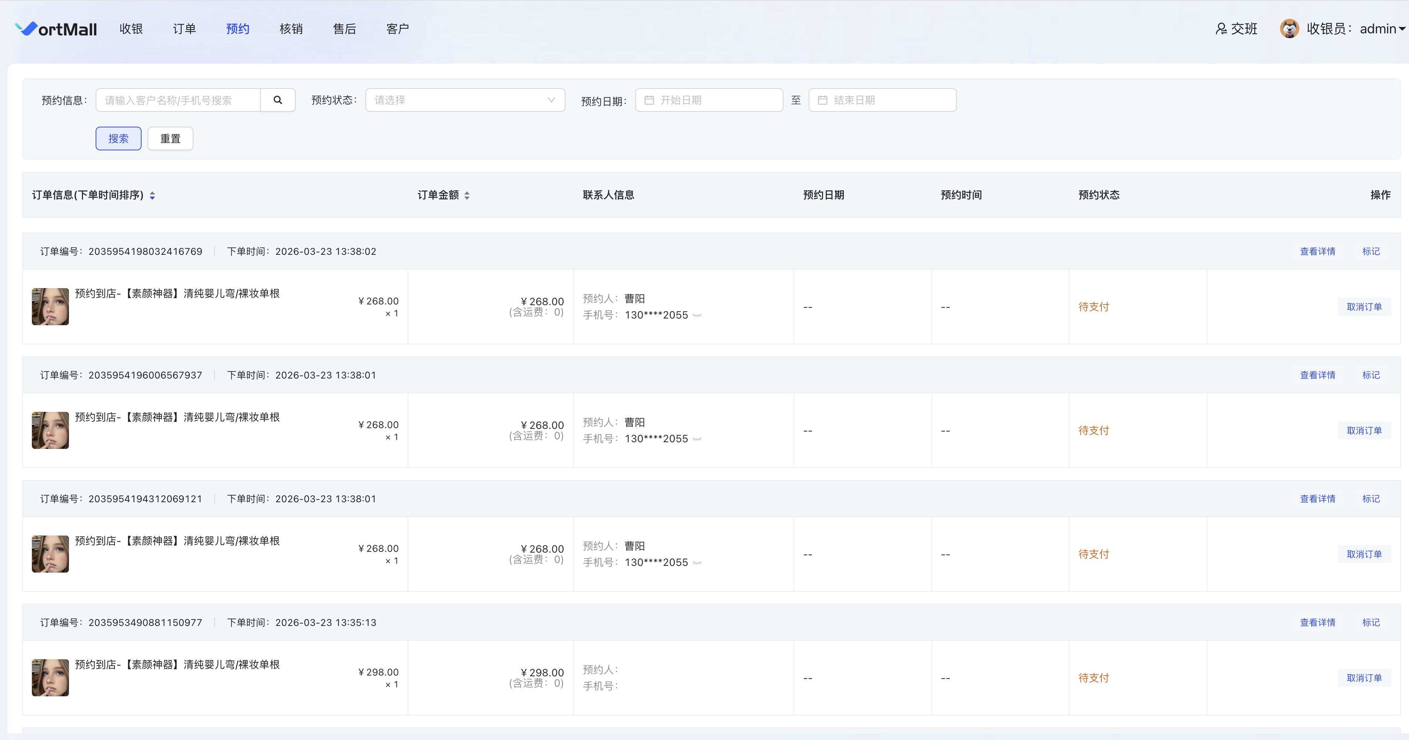The width and height of the screenshot is (1409, 740).
Task: Open the 核销 menu tab
Action: 291,29
